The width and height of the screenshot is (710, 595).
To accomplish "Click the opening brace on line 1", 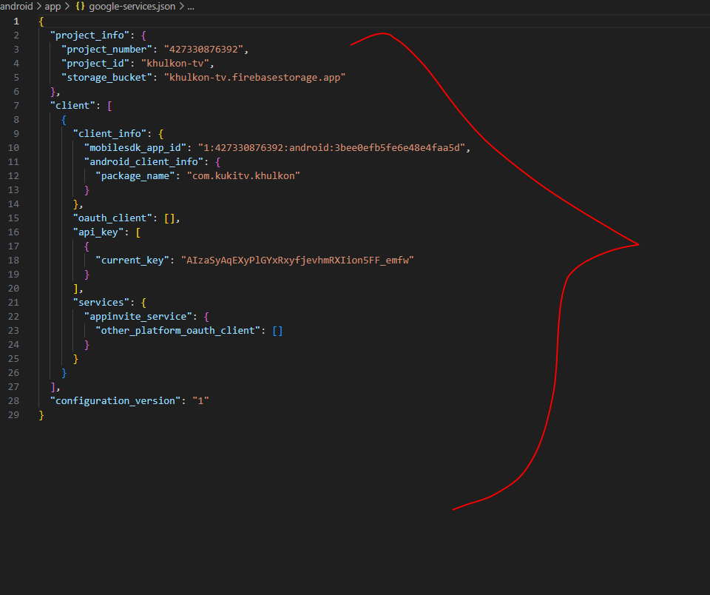I will pyautogui.click(x=41, y=21).
